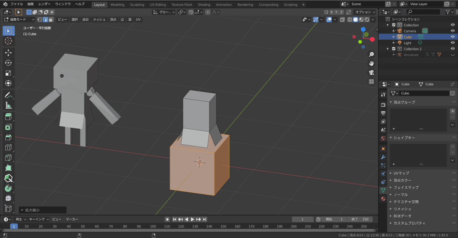
Task: Switch to UV Editing workspace tab
Action: tap(158, 5)
